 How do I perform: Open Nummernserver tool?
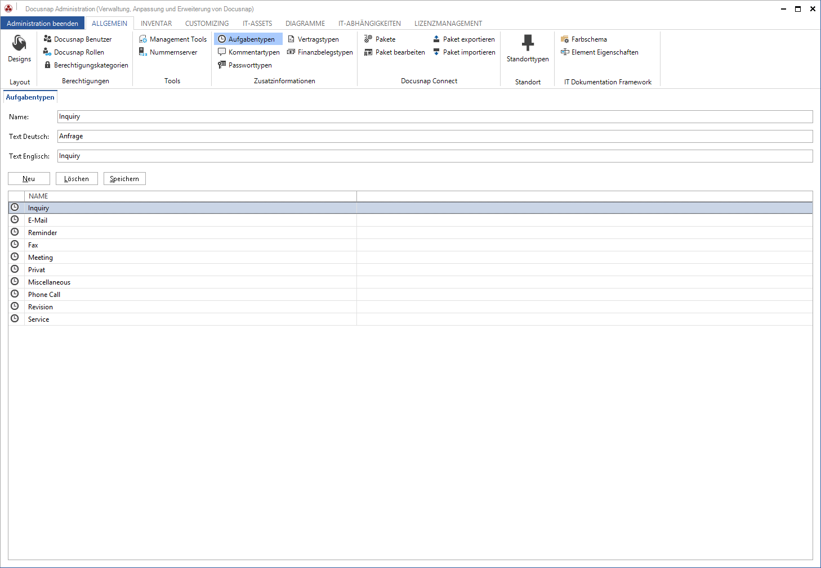point(168,52)
